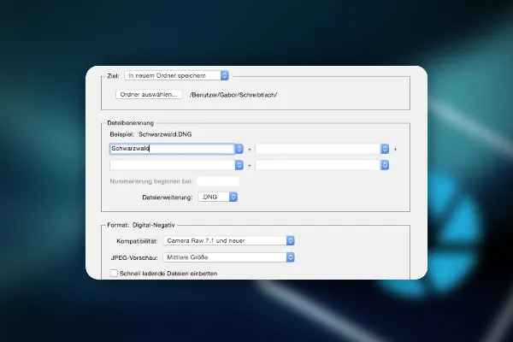Click the Beispiel Schwarzwald.DNG example text
The image size is (513, 342).
150,134
